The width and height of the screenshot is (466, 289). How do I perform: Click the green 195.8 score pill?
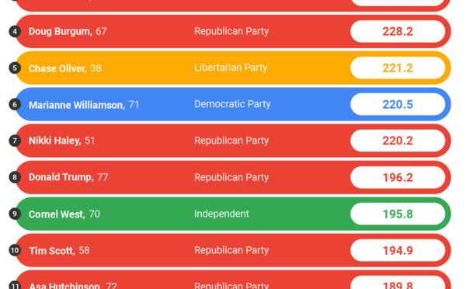click(x=398, y=214)
